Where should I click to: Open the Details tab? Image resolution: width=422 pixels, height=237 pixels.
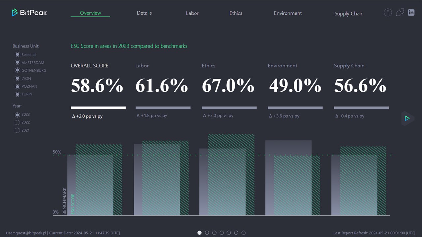(144, 13)
